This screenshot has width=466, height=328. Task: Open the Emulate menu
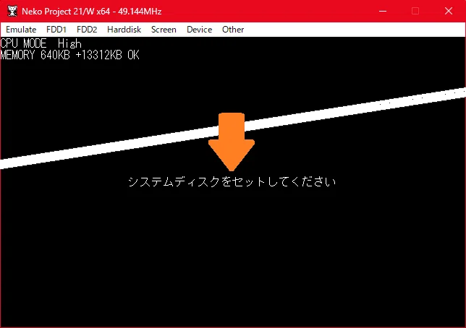(21, 30)
